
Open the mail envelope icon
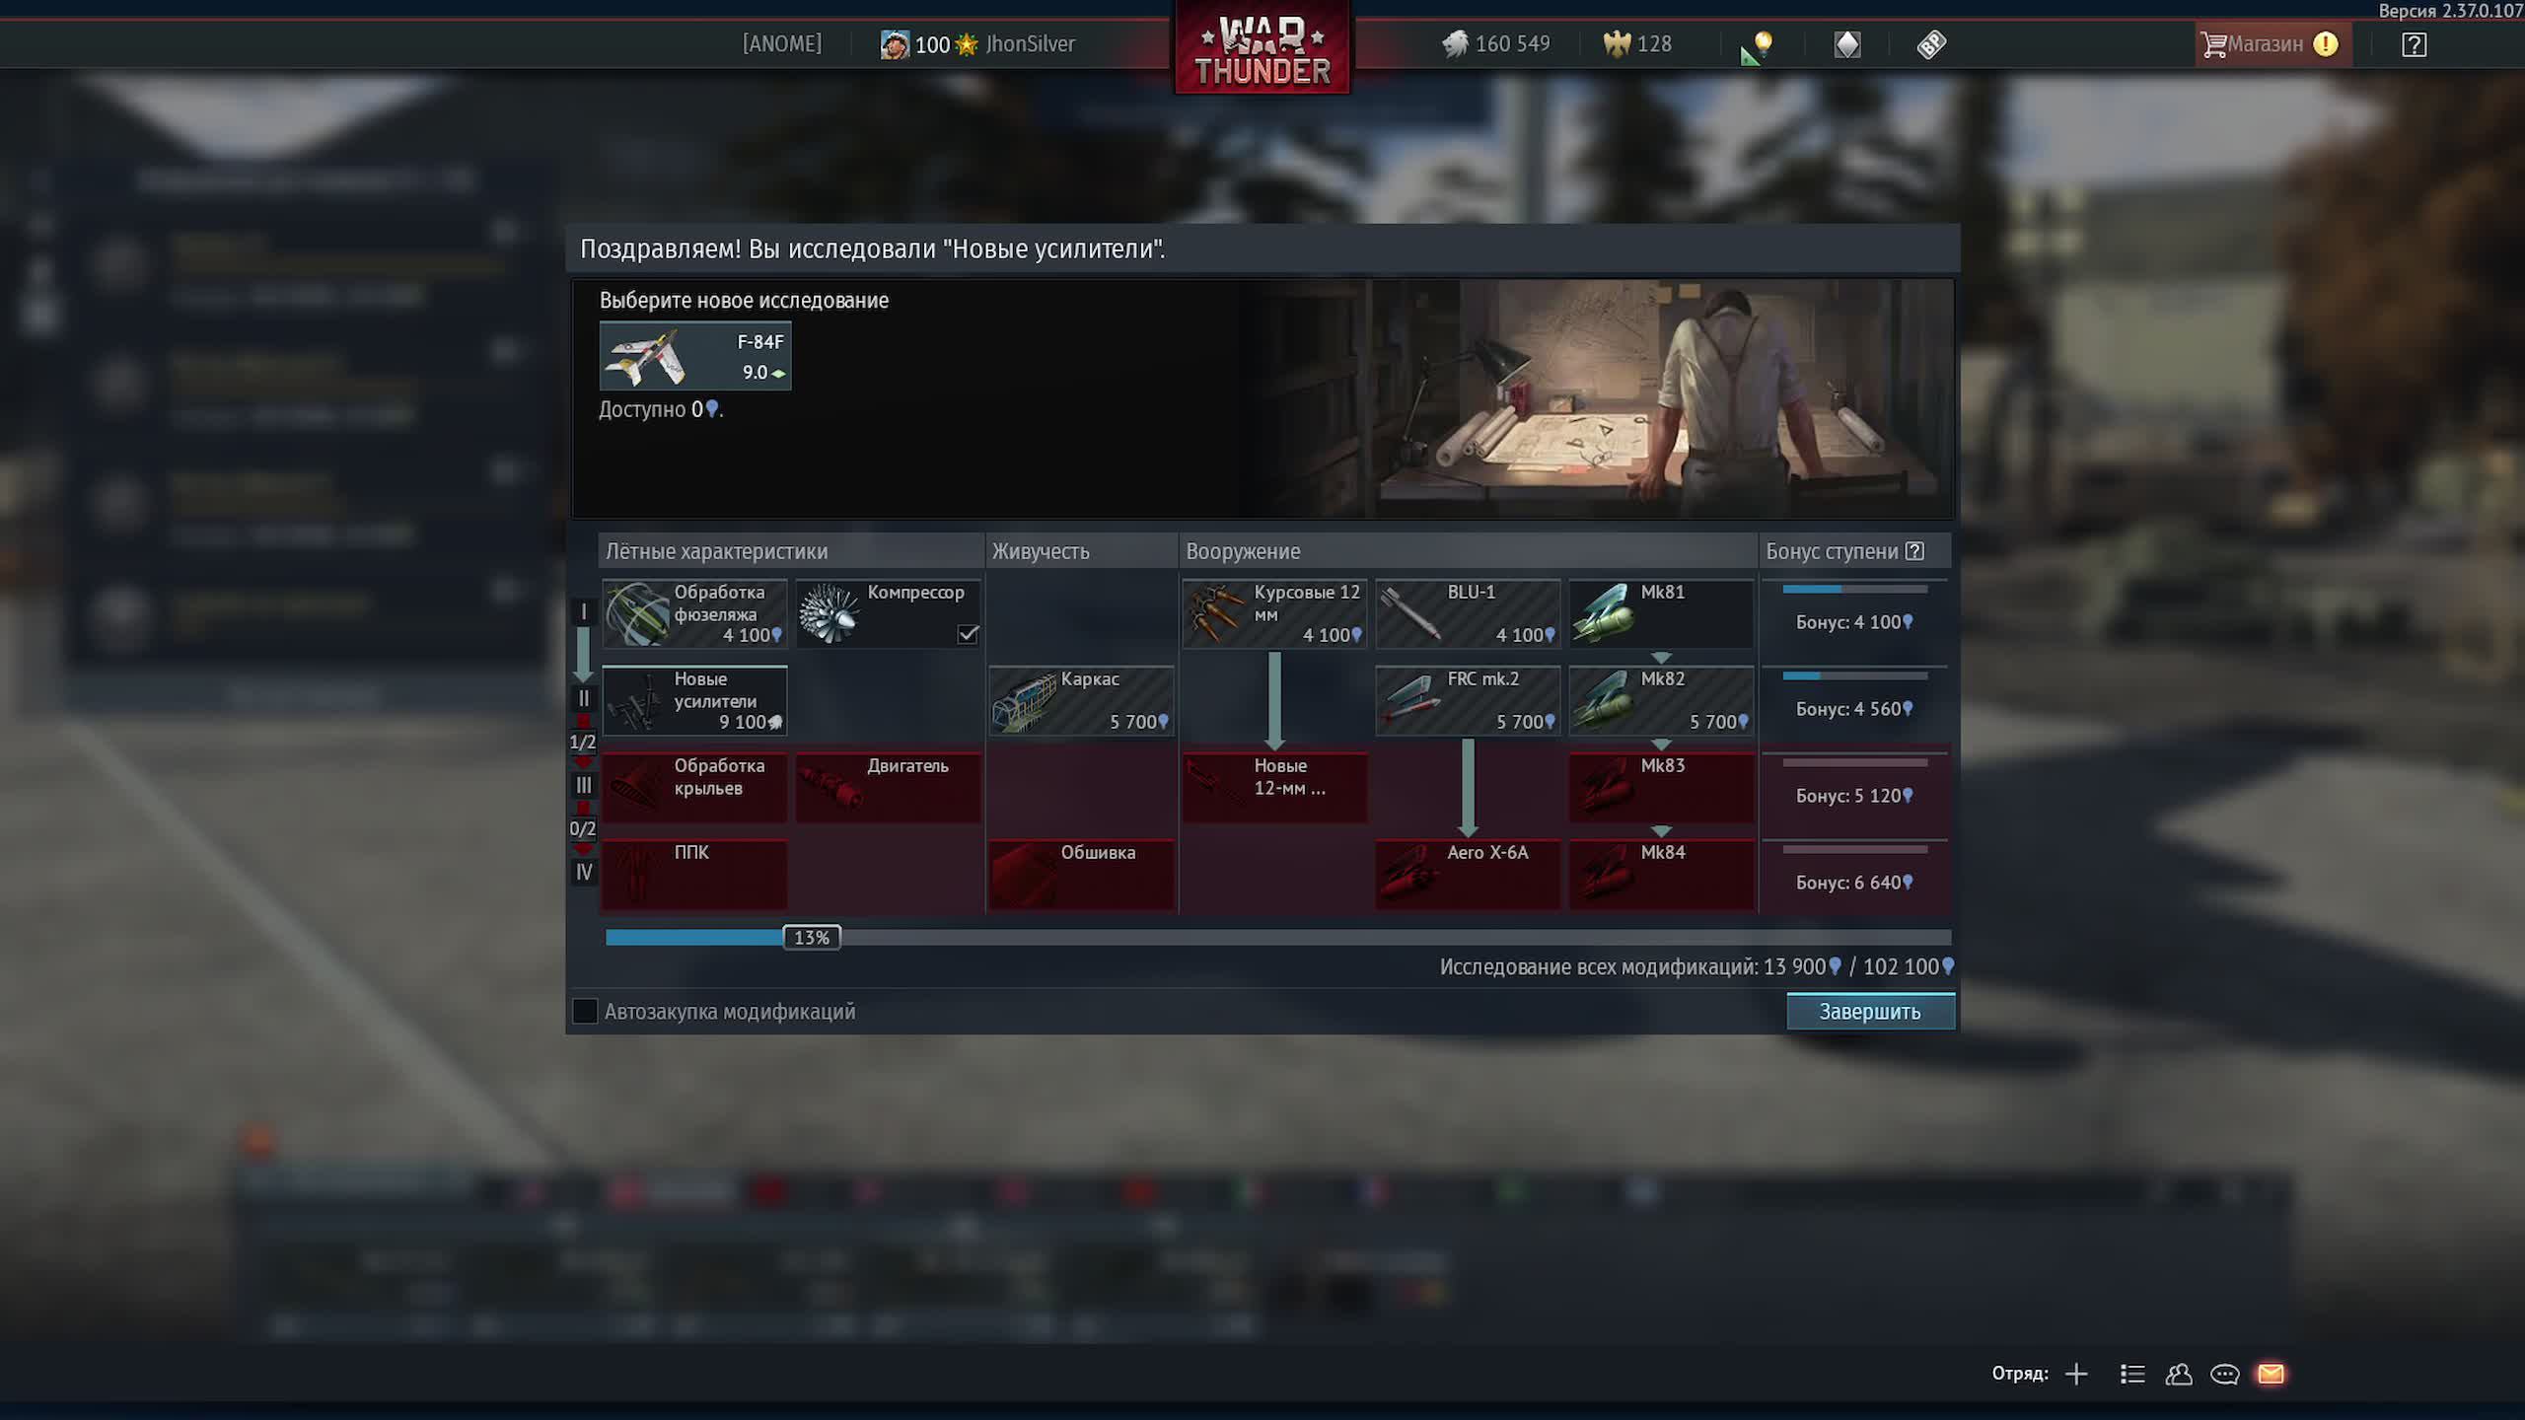(x=2271, y=1374)
